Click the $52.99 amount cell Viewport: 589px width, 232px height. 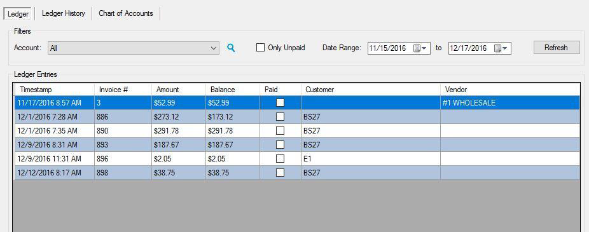(179, 102)
